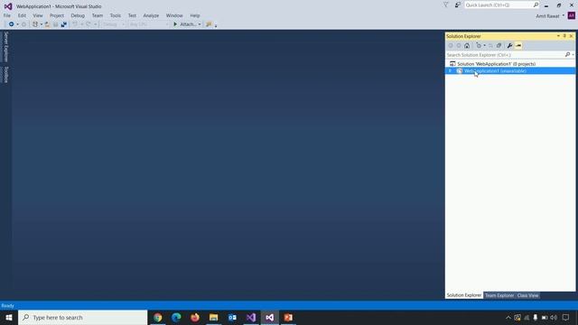Switch to Solution Explorer bottom tab
Viewport: 578px width, 325px height.
(x=463, y=295)
